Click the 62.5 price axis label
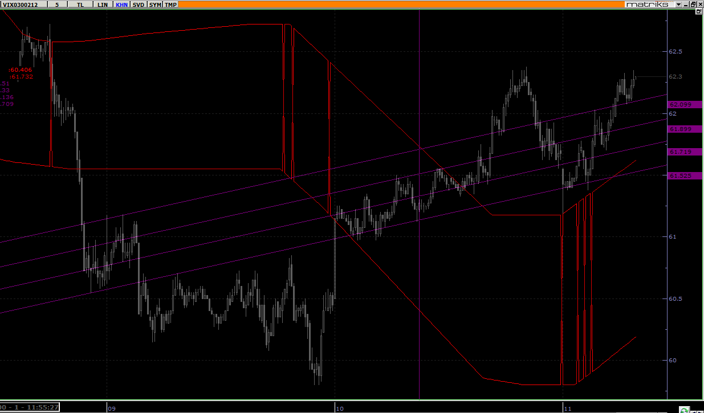704x413 pixels. [x=675, y=52]
